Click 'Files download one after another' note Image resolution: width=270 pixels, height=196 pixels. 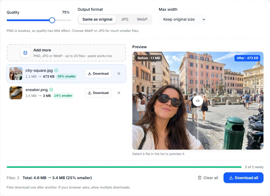(69, 187)
